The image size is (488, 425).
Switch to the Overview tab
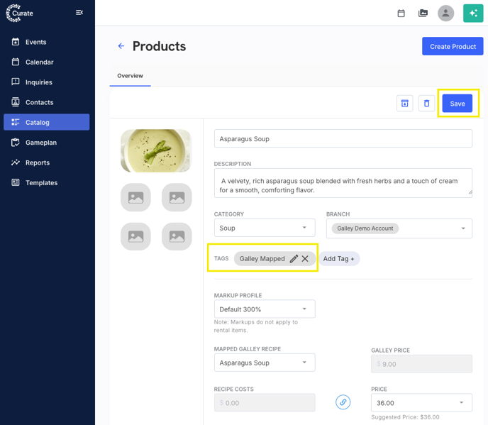pyautogui.click(x=130, y=76)
